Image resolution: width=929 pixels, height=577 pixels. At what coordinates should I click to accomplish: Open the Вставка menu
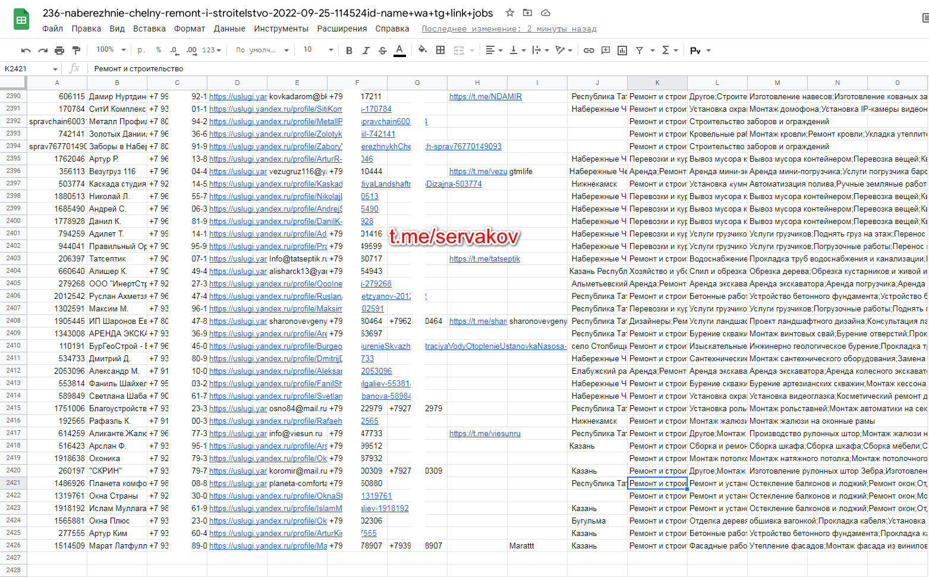(x=149, y=29)
